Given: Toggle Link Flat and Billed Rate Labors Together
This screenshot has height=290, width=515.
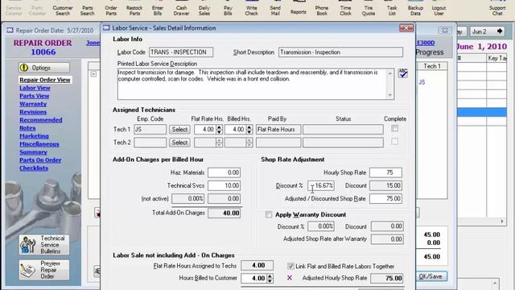Looking at the screenshot, I should point(290,267).
